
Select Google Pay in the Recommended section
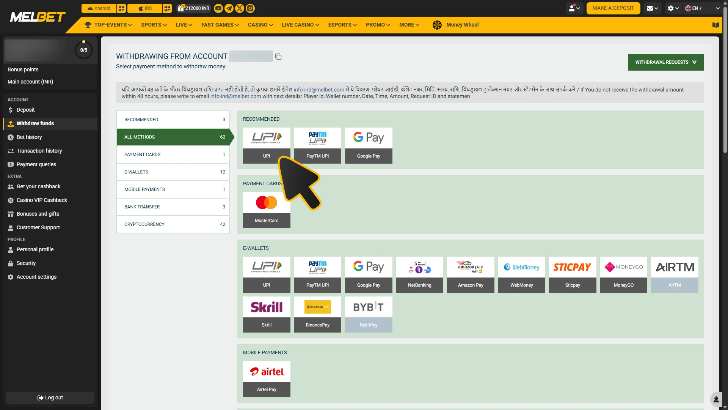tap(369, 146)
